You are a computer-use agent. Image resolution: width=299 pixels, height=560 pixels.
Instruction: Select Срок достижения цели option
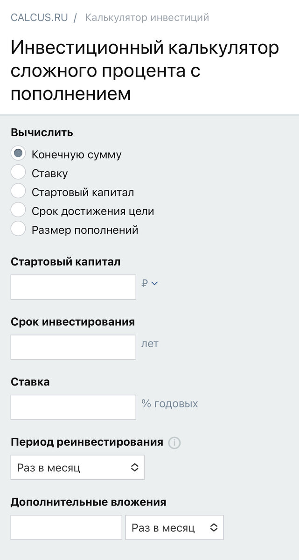(x=18, y=210)
